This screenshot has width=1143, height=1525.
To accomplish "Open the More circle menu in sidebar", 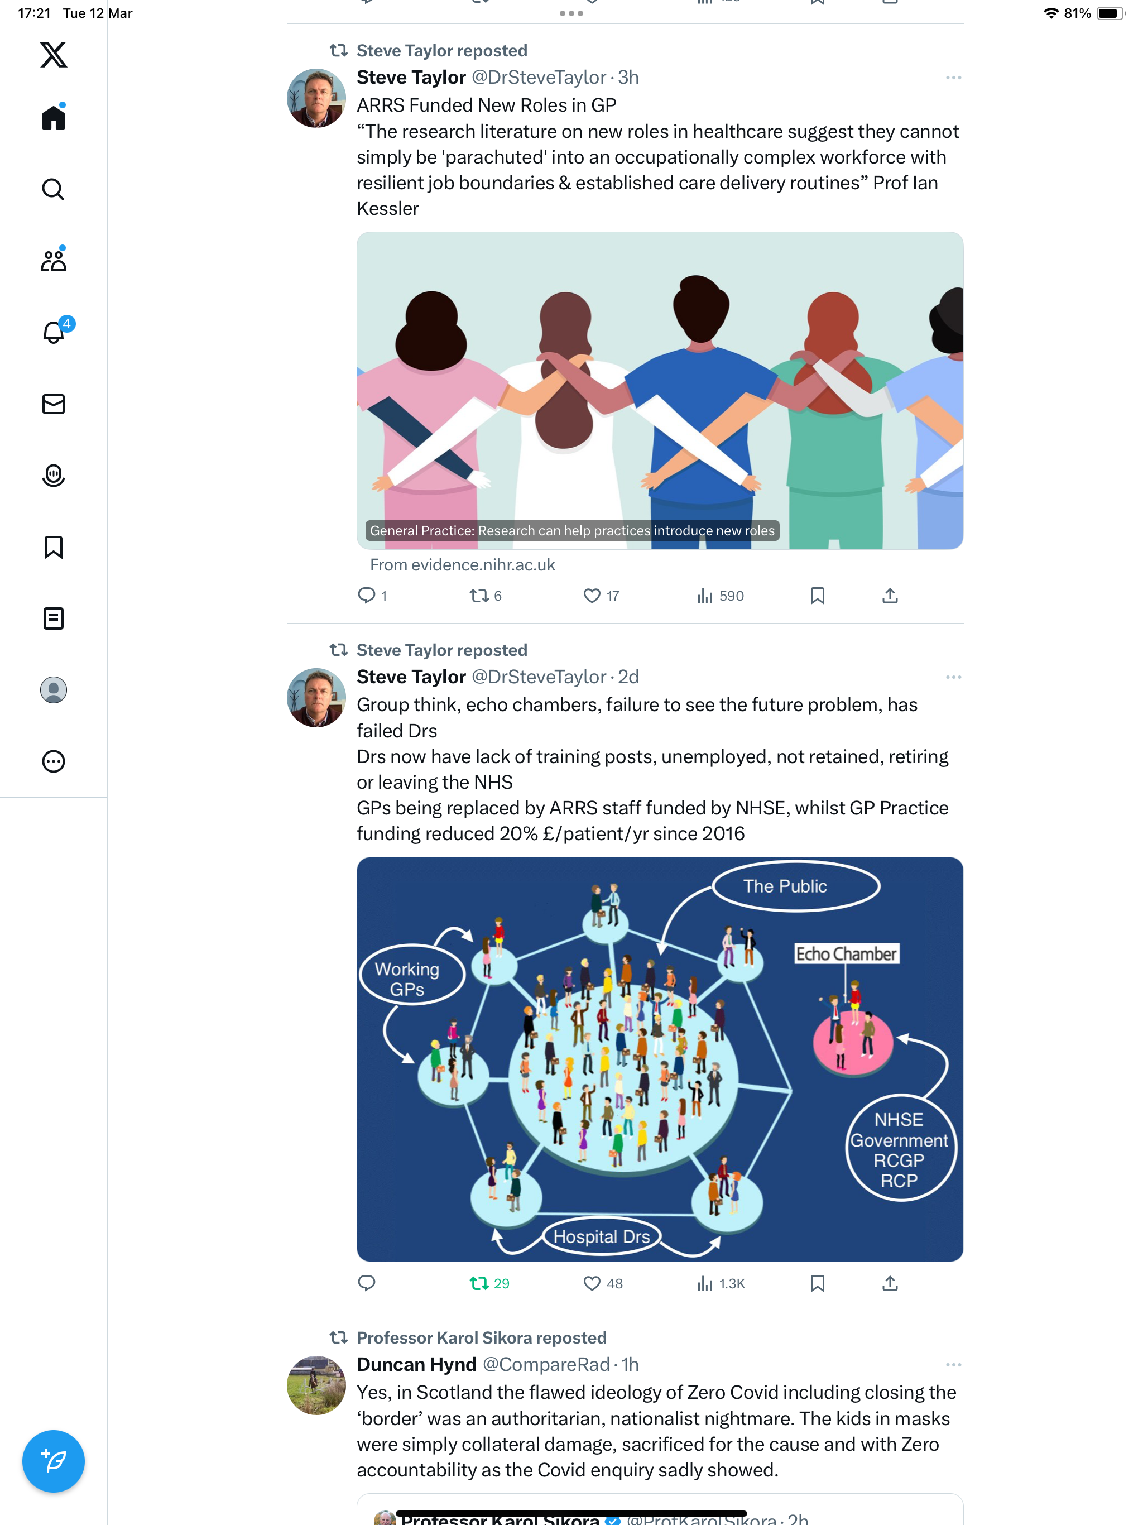I will [x=53, y=761].
